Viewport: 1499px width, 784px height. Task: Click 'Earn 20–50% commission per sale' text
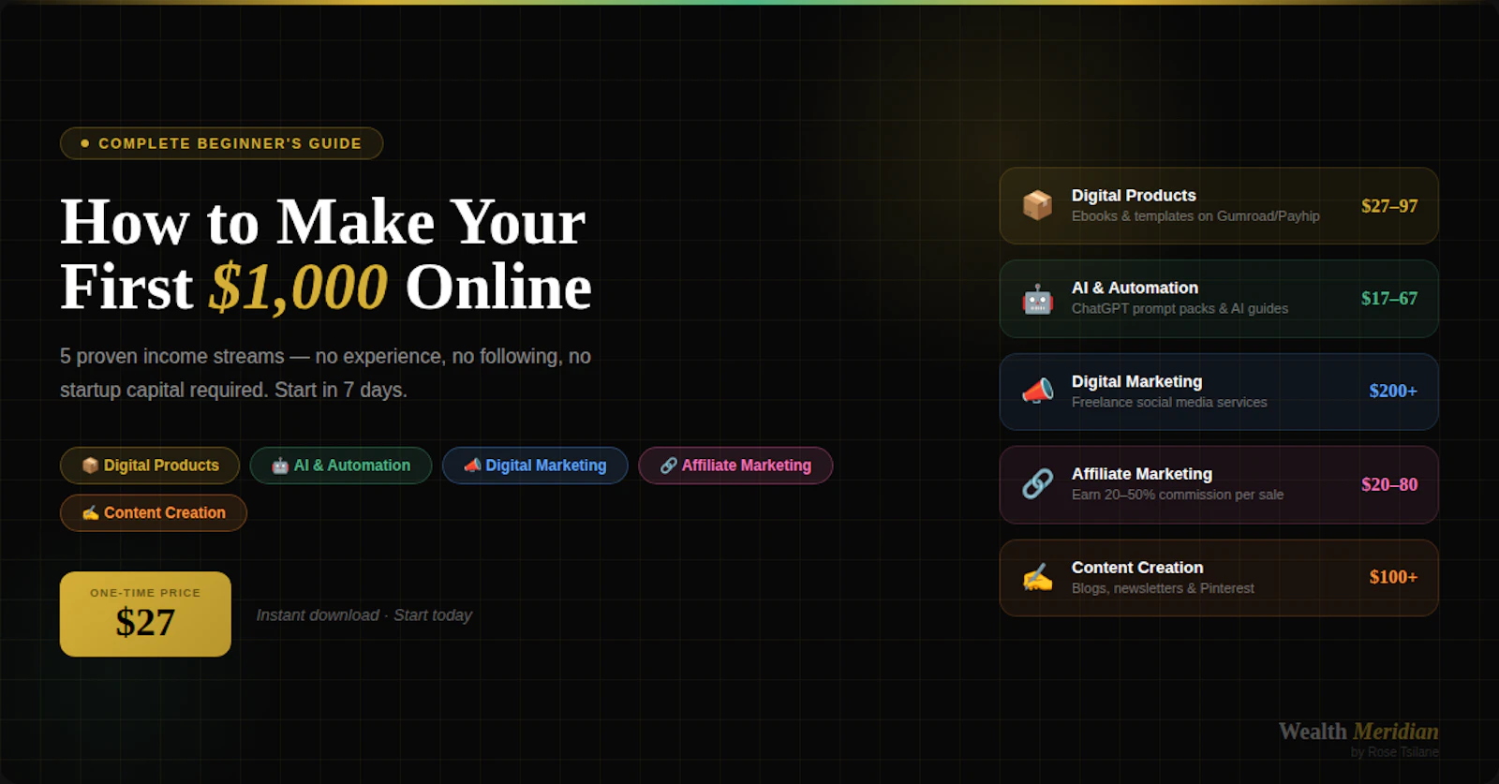tap(1178, 495)
